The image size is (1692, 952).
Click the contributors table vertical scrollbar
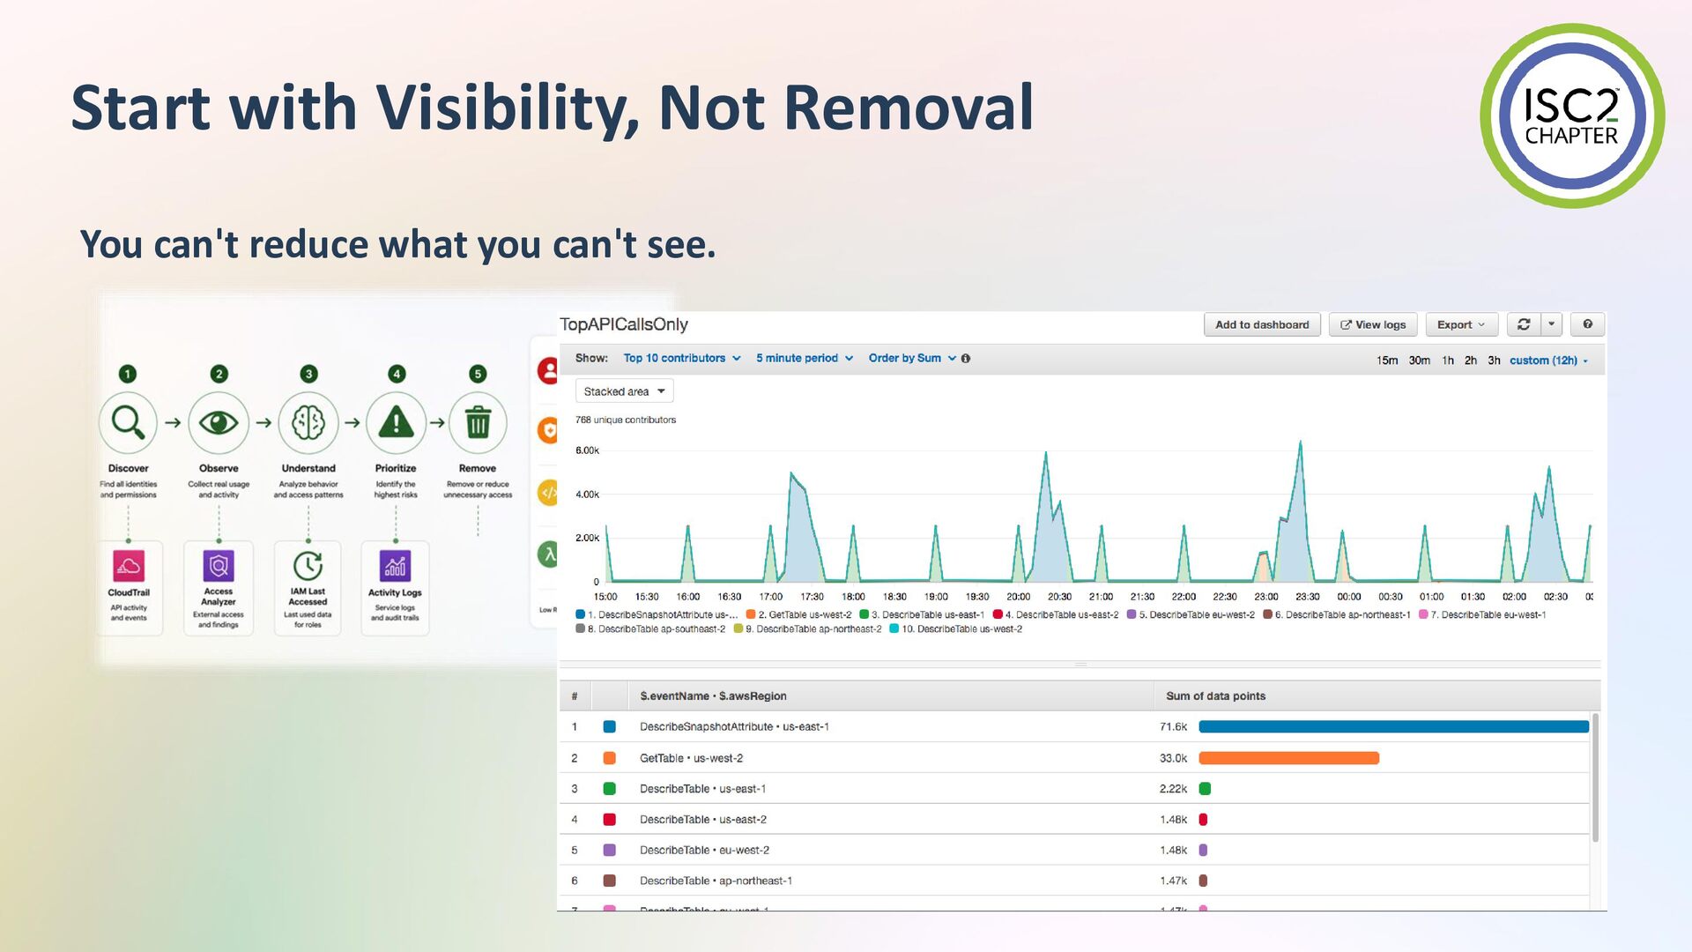pos(1595,777)
